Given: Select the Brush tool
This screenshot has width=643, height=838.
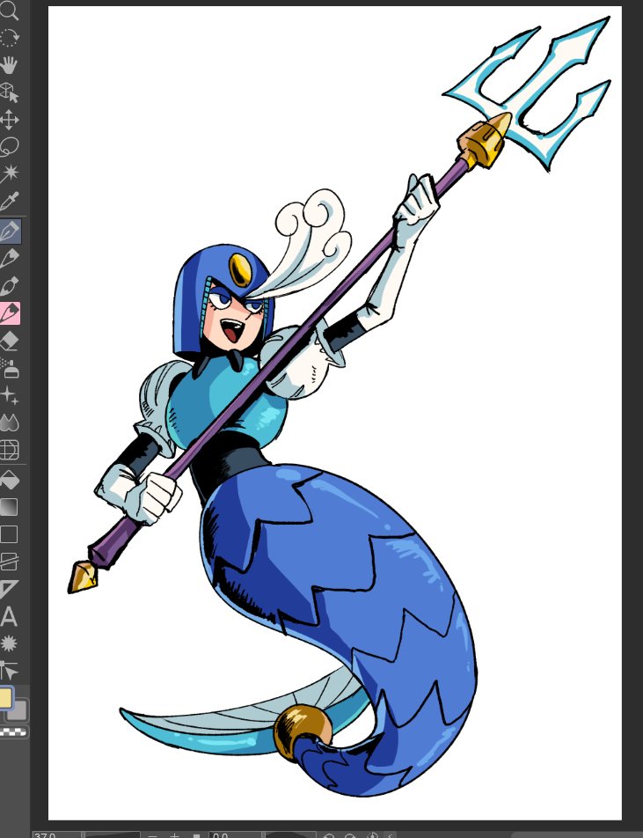Looking at the screenshot, I should point(9,285).
